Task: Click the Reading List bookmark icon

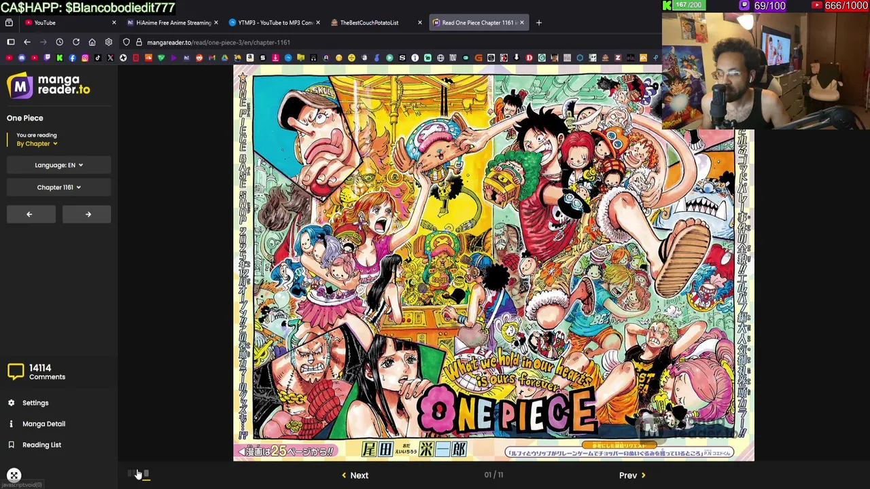Action: click(x=11, y=445)
